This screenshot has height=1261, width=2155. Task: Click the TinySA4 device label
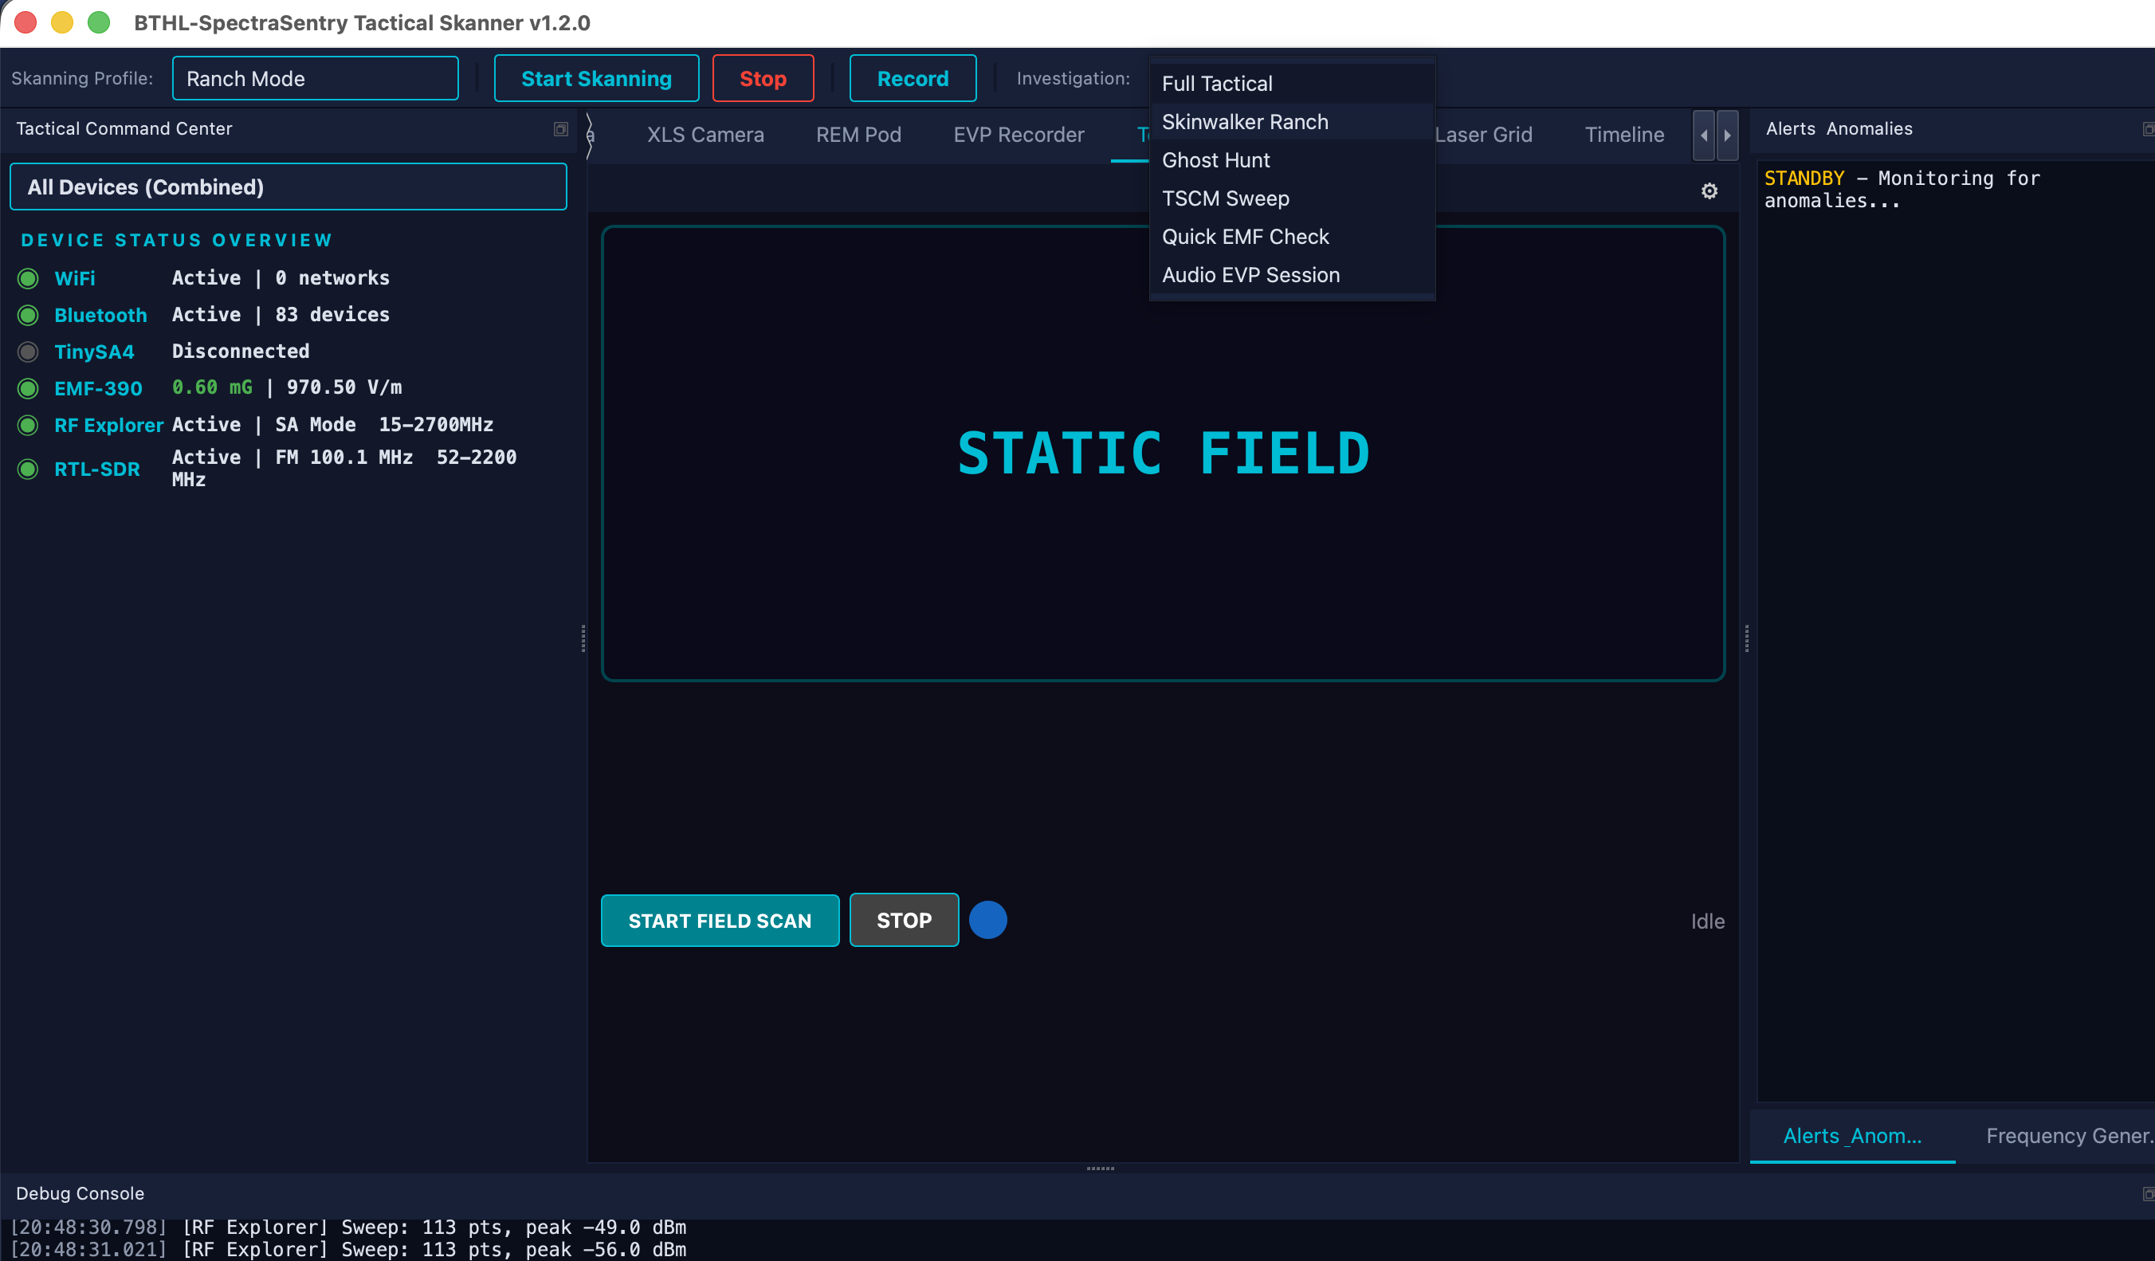point(94,352)
